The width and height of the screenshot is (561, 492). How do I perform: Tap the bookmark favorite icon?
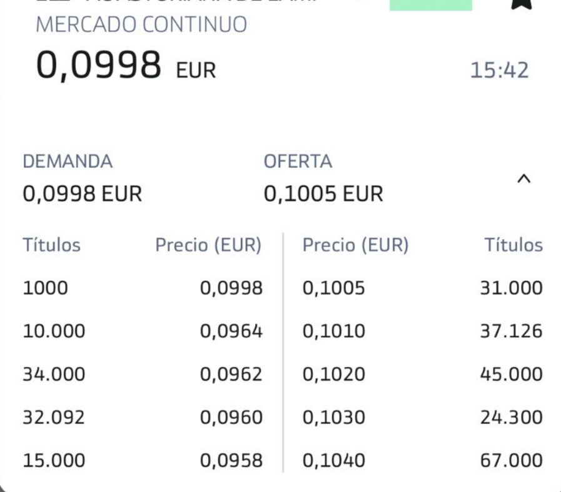pos(522,4)
